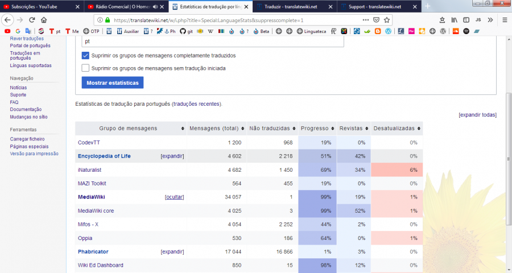Image resolution: width=512 pixels, height=273 pixels.
Task: Open 'Línguas suportadas' sidebar link
Action: pyautogui.click(x=31, y=65)
